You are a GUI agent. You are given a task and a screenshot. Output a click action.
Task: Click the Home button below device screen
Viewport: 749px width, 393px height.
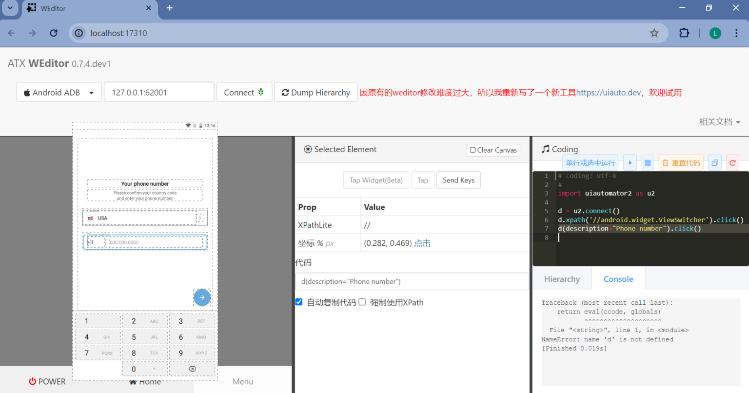point(145,382)
